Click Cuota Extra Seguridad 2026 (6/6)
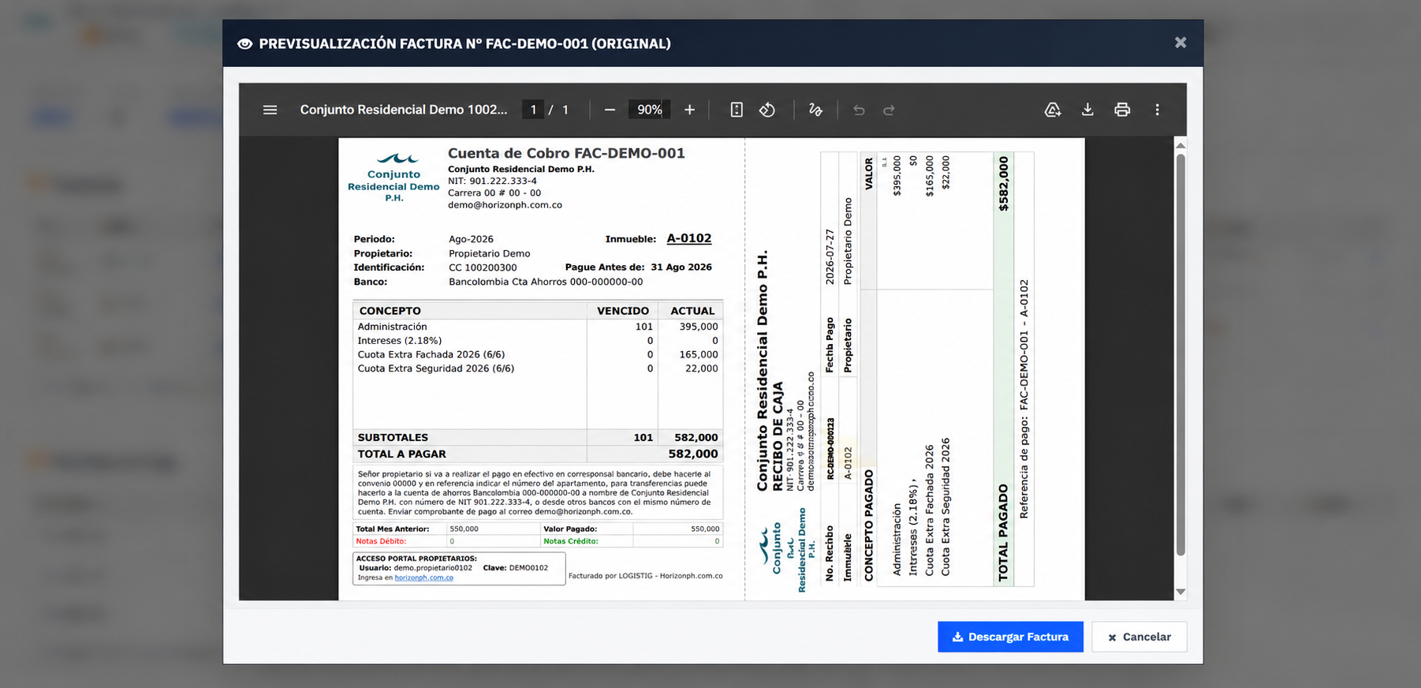 tap(436, 368)
